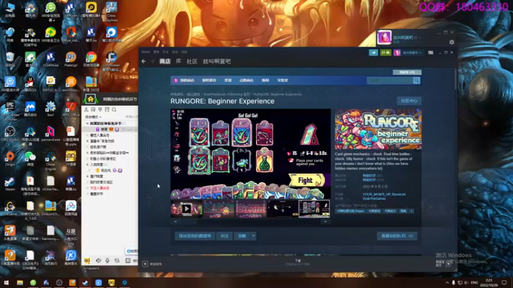Image resolution: width=513 pixels, height=288 pixels.
Task: Open the dropdown arrow beside the ignore button
Action: pyautogui.click(x=253, y=236)
